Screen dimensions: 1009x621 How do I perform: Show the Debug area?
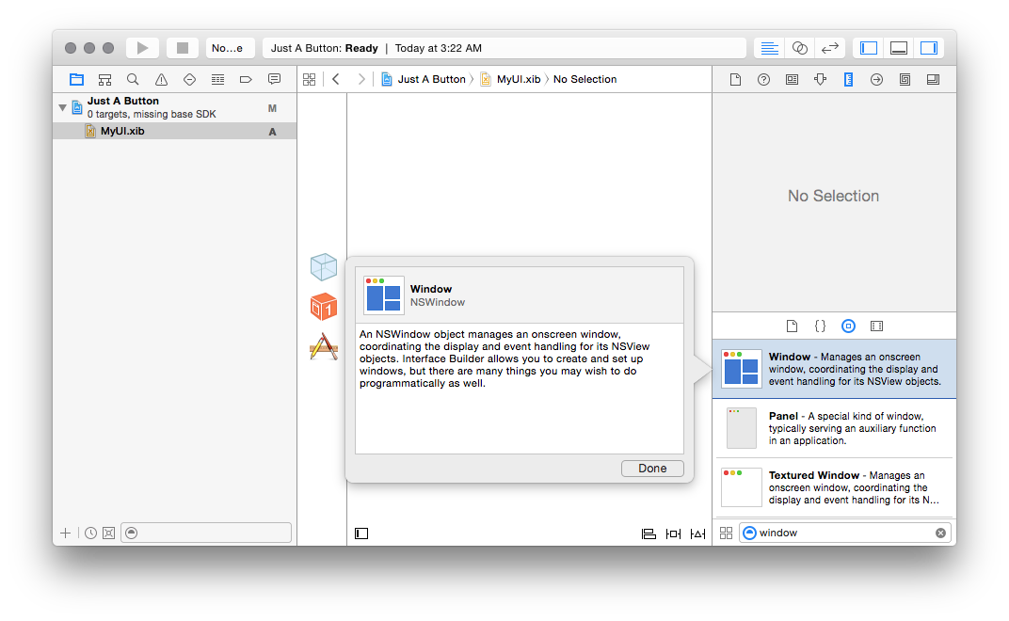(899, 48)
